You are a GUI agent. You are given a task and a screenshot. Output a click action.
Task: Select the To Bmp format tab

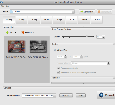click(x=21, y=20)
